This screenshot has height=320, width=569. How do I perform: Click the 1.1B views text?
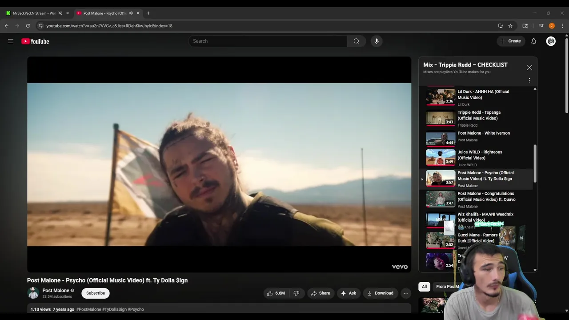(x=40, y=309)
